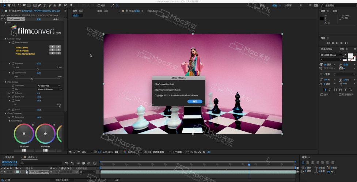The width and height of the screenshot is (357, 182).
Task: Select the 小屏幕 workspace
Action: click(x=288, y=5)
